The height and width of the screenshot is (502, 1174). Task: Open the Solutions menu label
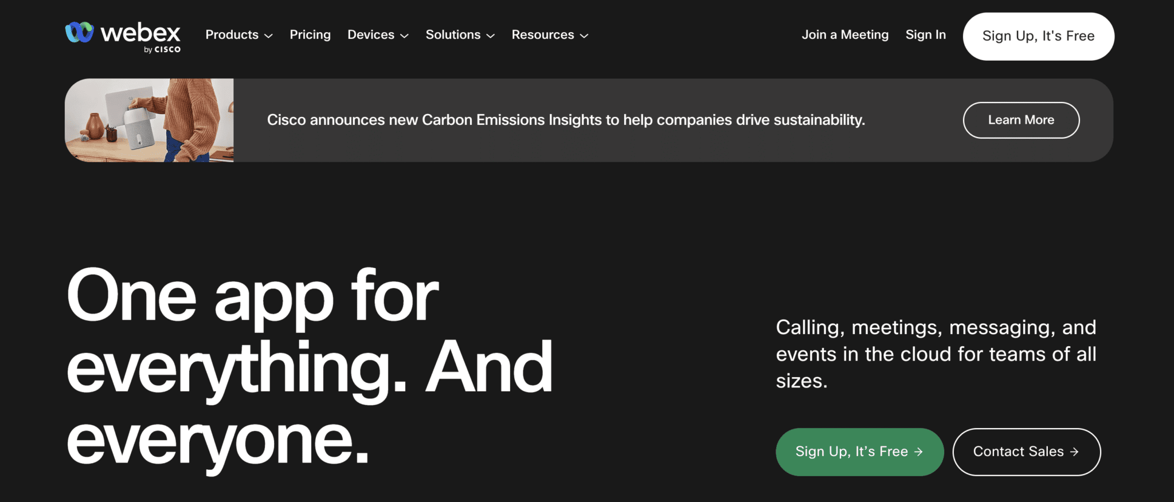coord(453,35)
